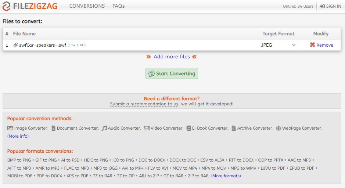This screenshot has width=345, height=188.
Task: Click DOC to DOCX conversion
Action: [152, 160]
